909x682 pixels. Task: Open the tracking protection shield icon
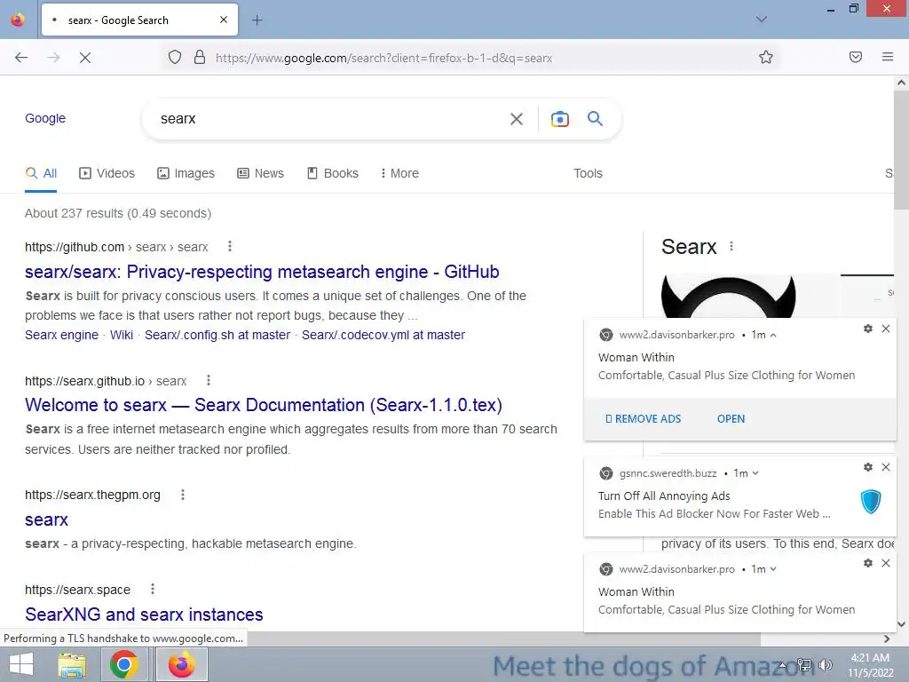(x=175, y=57)
